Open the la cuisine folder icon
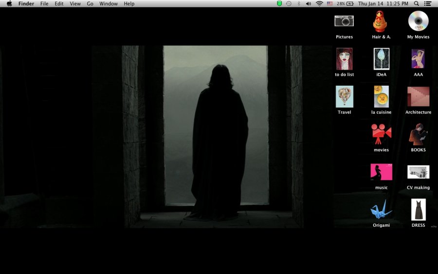 point(381,97)
